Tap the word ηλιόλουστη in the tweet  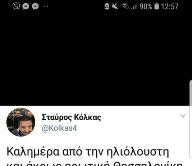138,152
